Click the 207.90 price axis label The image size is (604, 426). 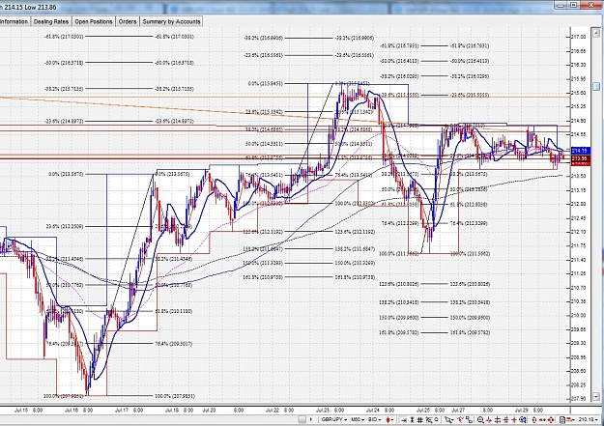click(x=580, y=398)
